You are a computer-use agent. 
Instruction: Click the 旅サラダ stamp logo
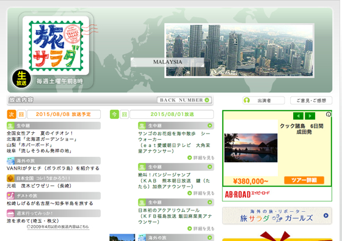(x=56, y=46)
